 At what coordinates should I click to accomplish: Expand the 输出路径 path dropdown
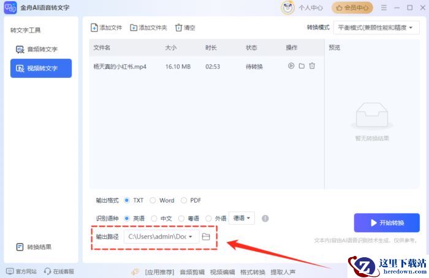(x=161, y=236)
